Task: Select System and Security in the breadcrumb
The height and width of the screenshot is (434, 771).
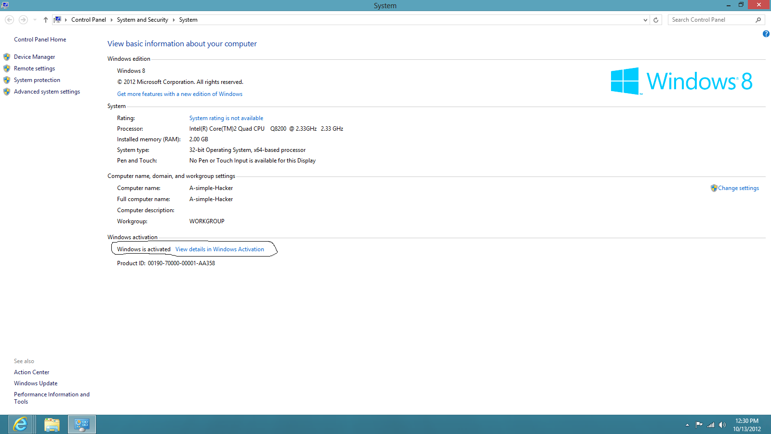Action: pos(143,20)
